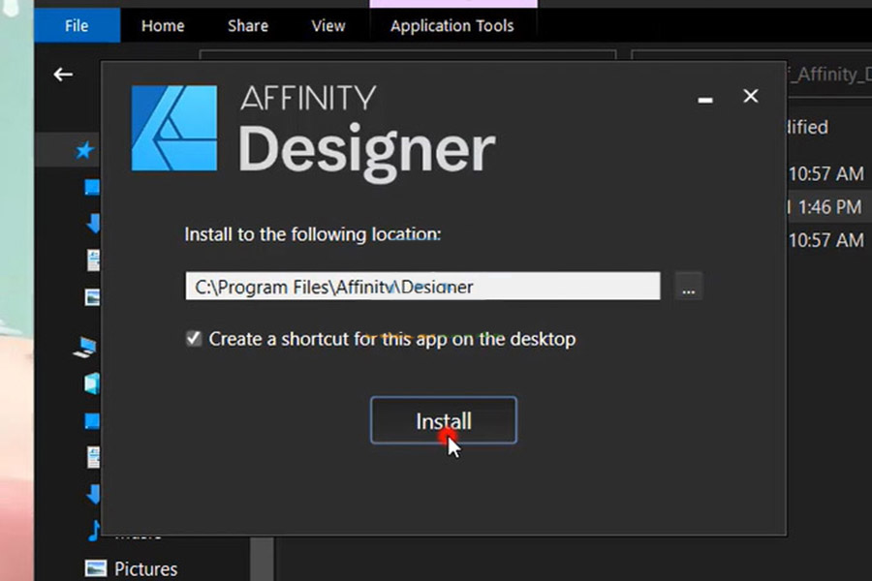872x581 pixels.
Task: Go back with Explorer's back arrow
Action: point(63,74)
